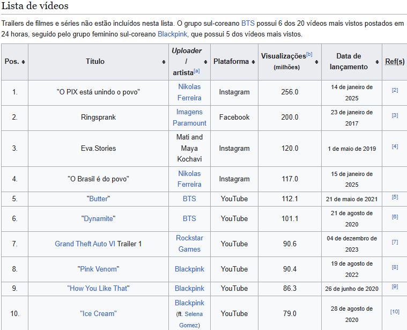Click date 14 de janeiro de 2025
Image resolution: width=407 pixels, height=330 pixels.
pos(352,93)
